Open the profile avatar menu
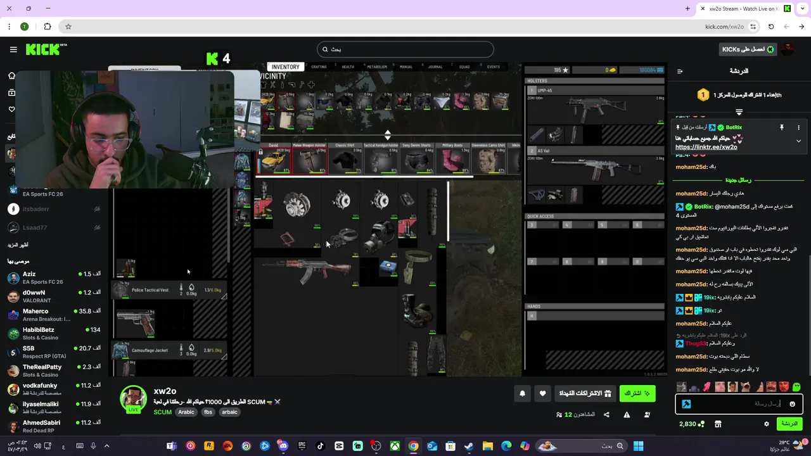 pos(788,49)
